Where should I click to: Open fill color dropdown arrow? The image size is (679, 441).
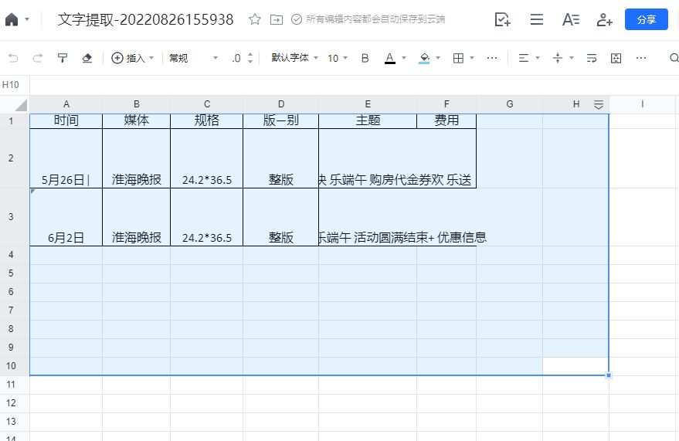tap(438, 58)
